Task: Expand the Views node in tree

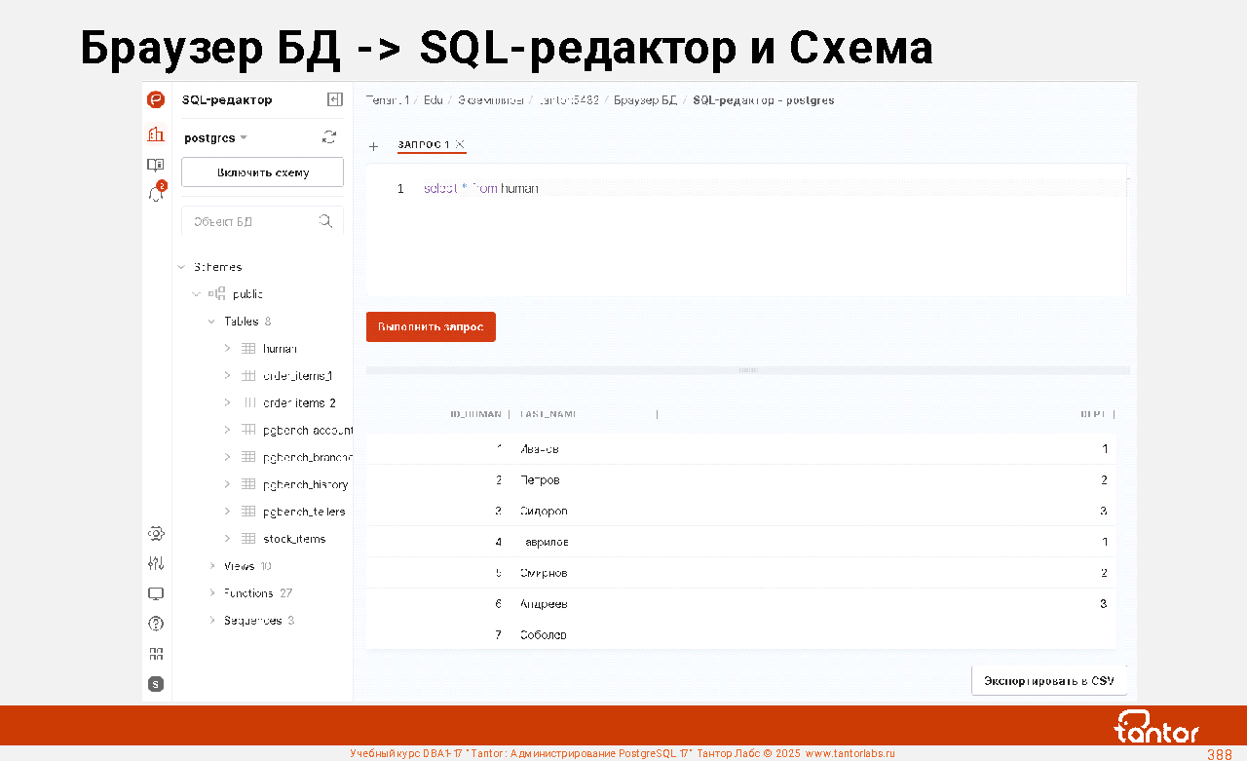Action: (212, 566)
